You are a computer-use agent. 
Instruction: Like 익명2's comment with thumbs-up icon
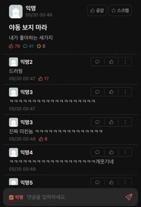click(x=111, y=62)
